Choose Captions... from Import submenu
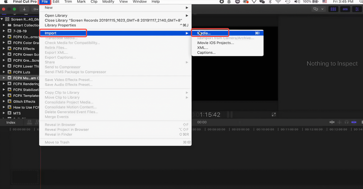The height and width of the screenshot is (189, 363). point(227,53)
